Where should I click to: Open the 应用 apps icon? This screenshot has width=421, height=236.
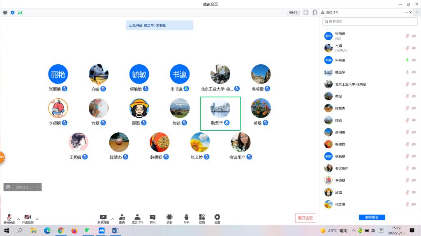click(202, 217)
